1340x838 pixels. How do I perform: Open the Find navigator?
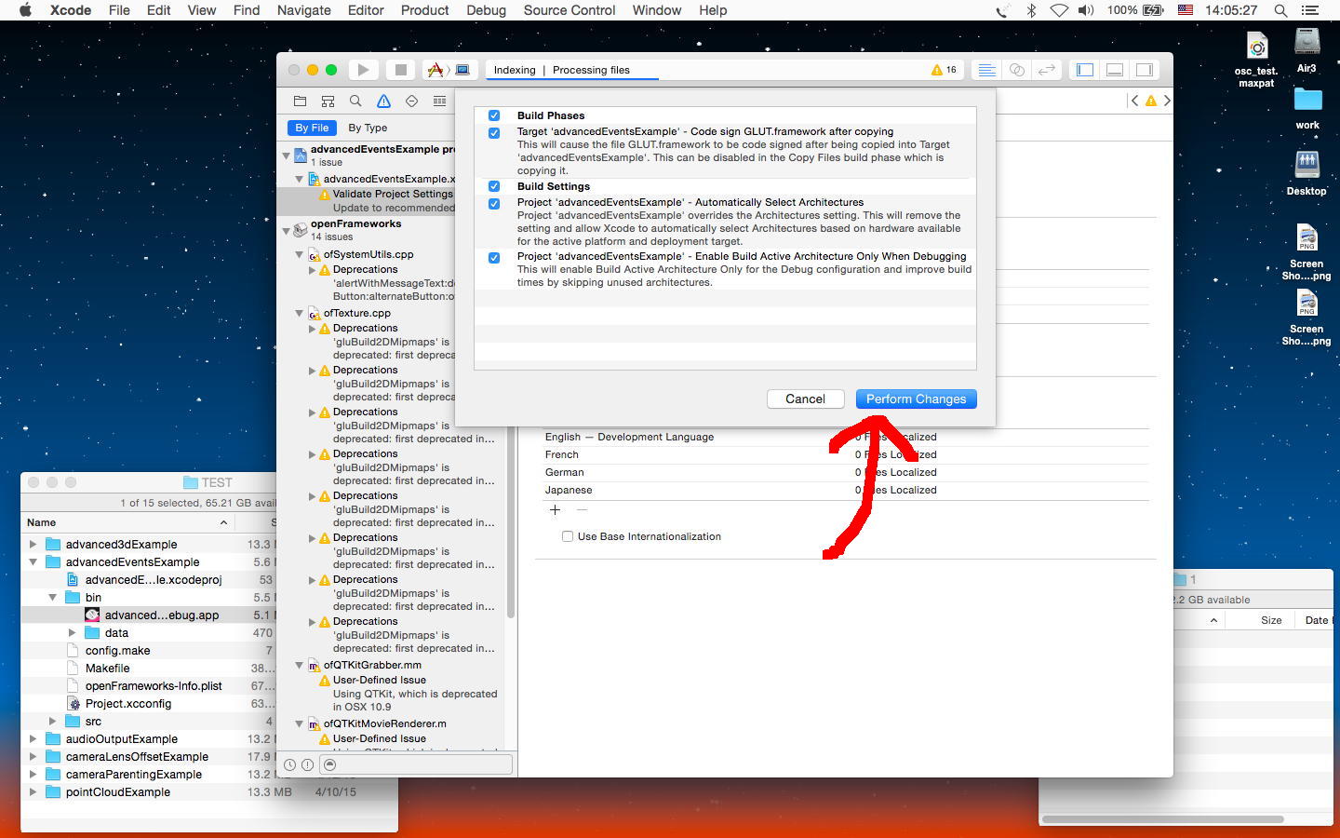pos(355,101)
